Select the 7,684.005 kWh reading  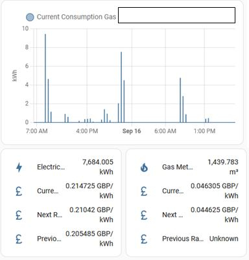coord(98,167)
